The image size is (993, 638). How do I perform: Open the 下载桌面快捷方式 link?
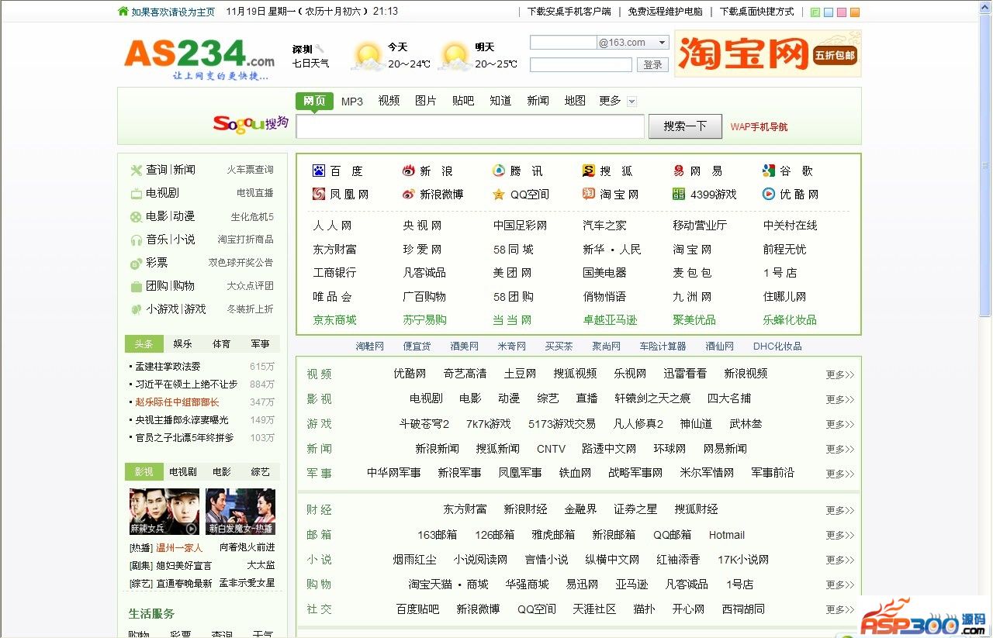pos(757,12)
